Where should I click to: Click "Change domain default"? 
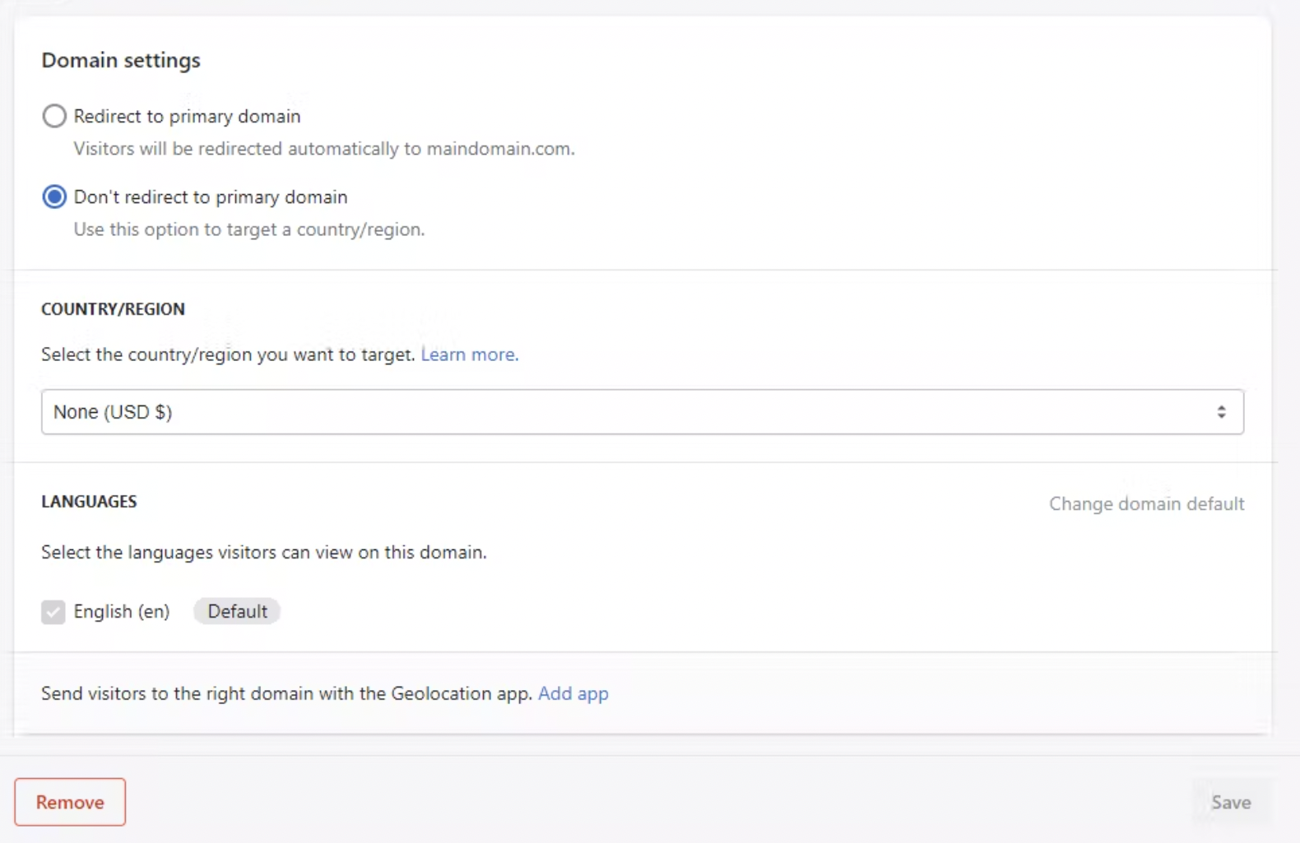1146,503
